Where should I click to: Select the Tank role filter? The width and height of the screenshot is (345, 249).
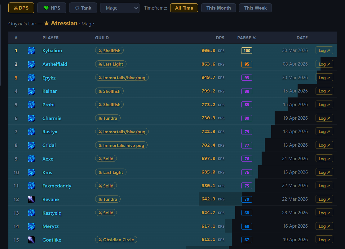(x=83, y=8)
